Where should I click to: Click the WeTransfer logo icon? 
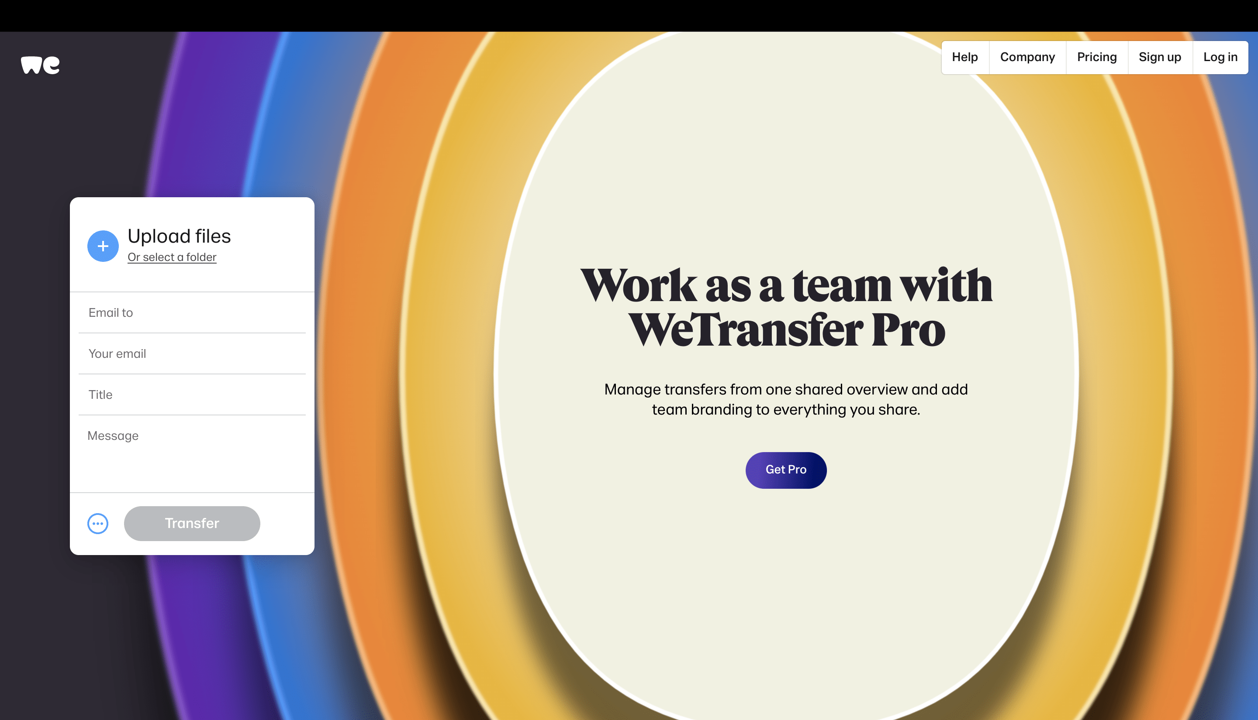[x=40, y=65]
